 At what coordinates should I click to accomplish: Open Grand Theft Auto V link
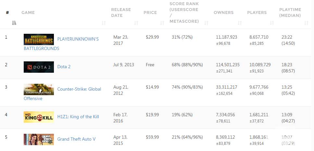tap(76, 139)
